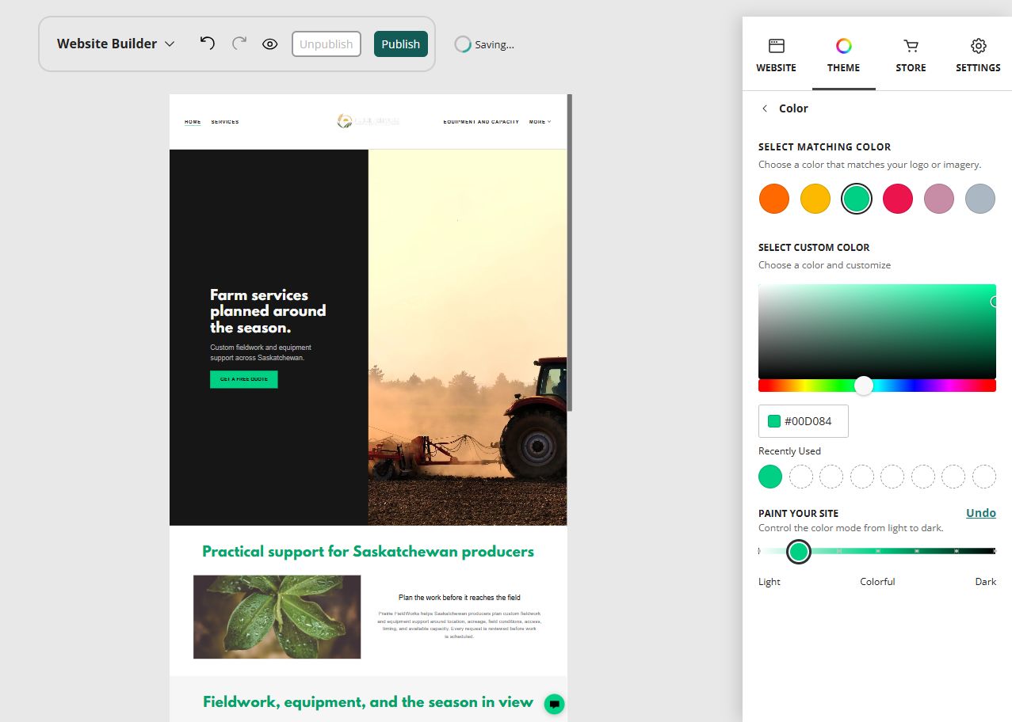Click the green Recently Used color swatch
This screenshot has width=1012, height=722.
click(x=770, y=477)
